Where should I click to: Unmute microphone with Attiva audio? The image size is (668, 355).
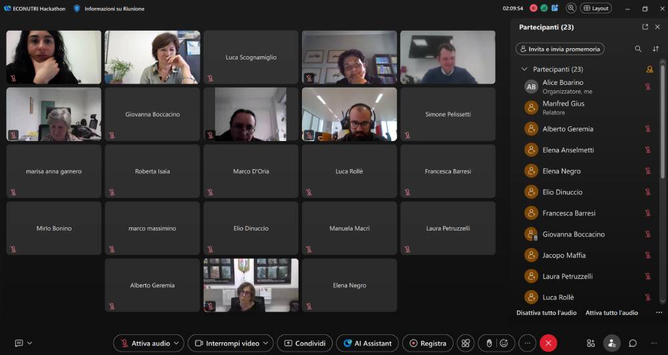click(x=144, y=343)
